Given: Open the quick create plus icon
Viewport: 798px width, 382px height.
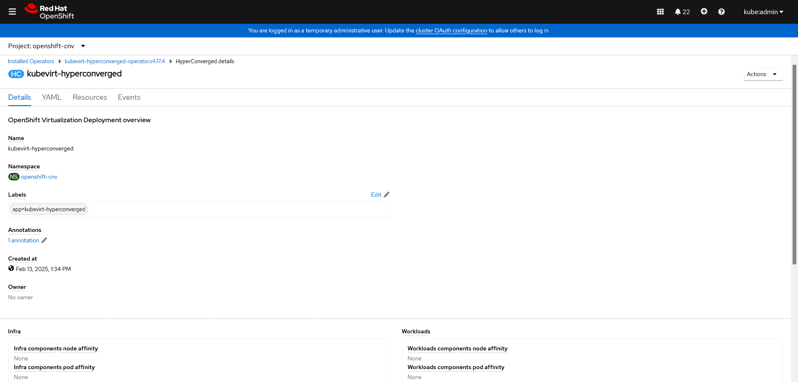Looking at the screenshot, I should [x=704, y=12].
